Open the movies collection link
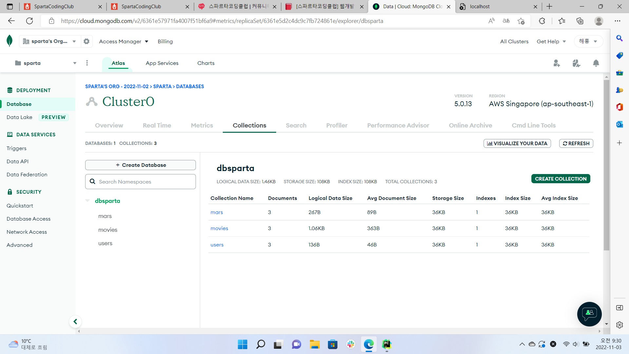 (219, 228)
